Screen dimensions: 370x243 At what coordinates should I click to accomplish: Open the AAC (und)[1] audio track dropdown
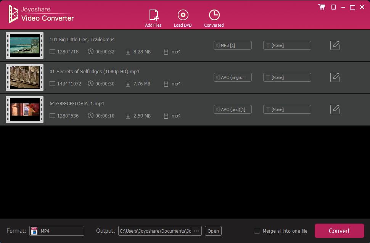[233, 109]
